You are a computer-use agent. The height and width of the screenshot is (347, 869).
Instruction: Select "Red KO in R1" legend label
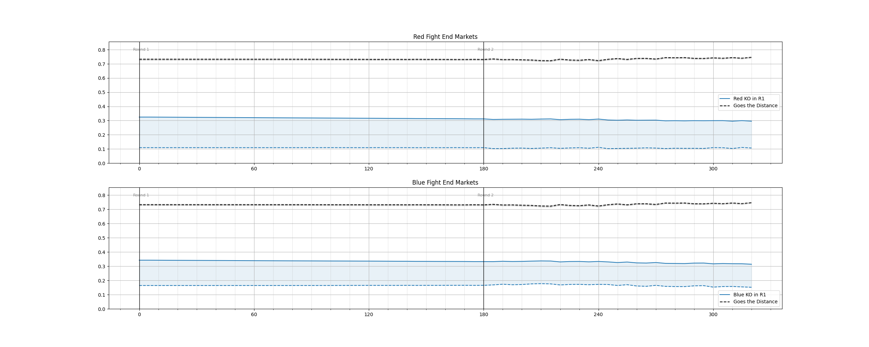749,99
